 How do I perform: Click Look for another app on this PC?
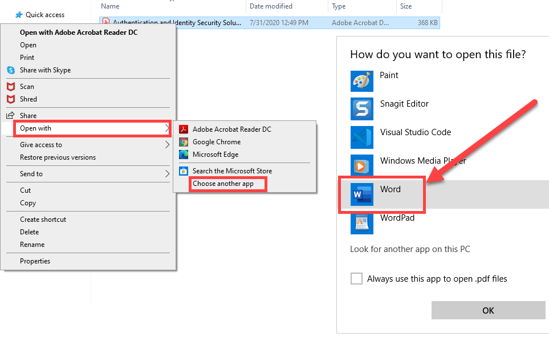tap(410, 249)
